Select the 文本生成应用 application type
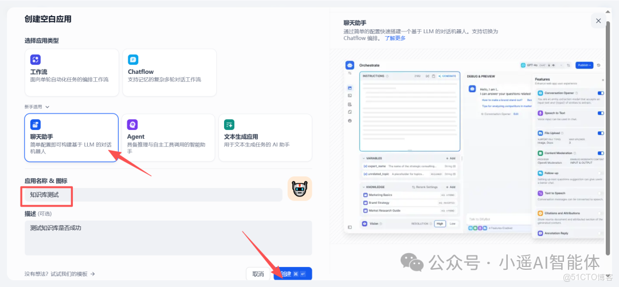Image resolution: width=619 pixels, height=287 pixels. 265,138
